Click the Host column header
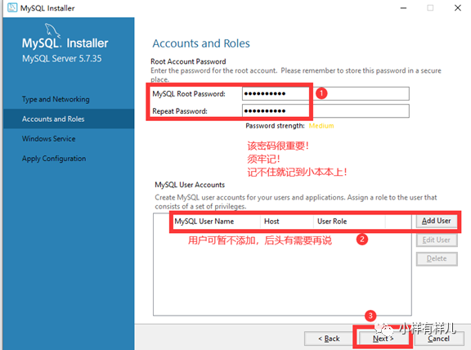This screenshot has width=471, height=350. [x=287, y=222]
